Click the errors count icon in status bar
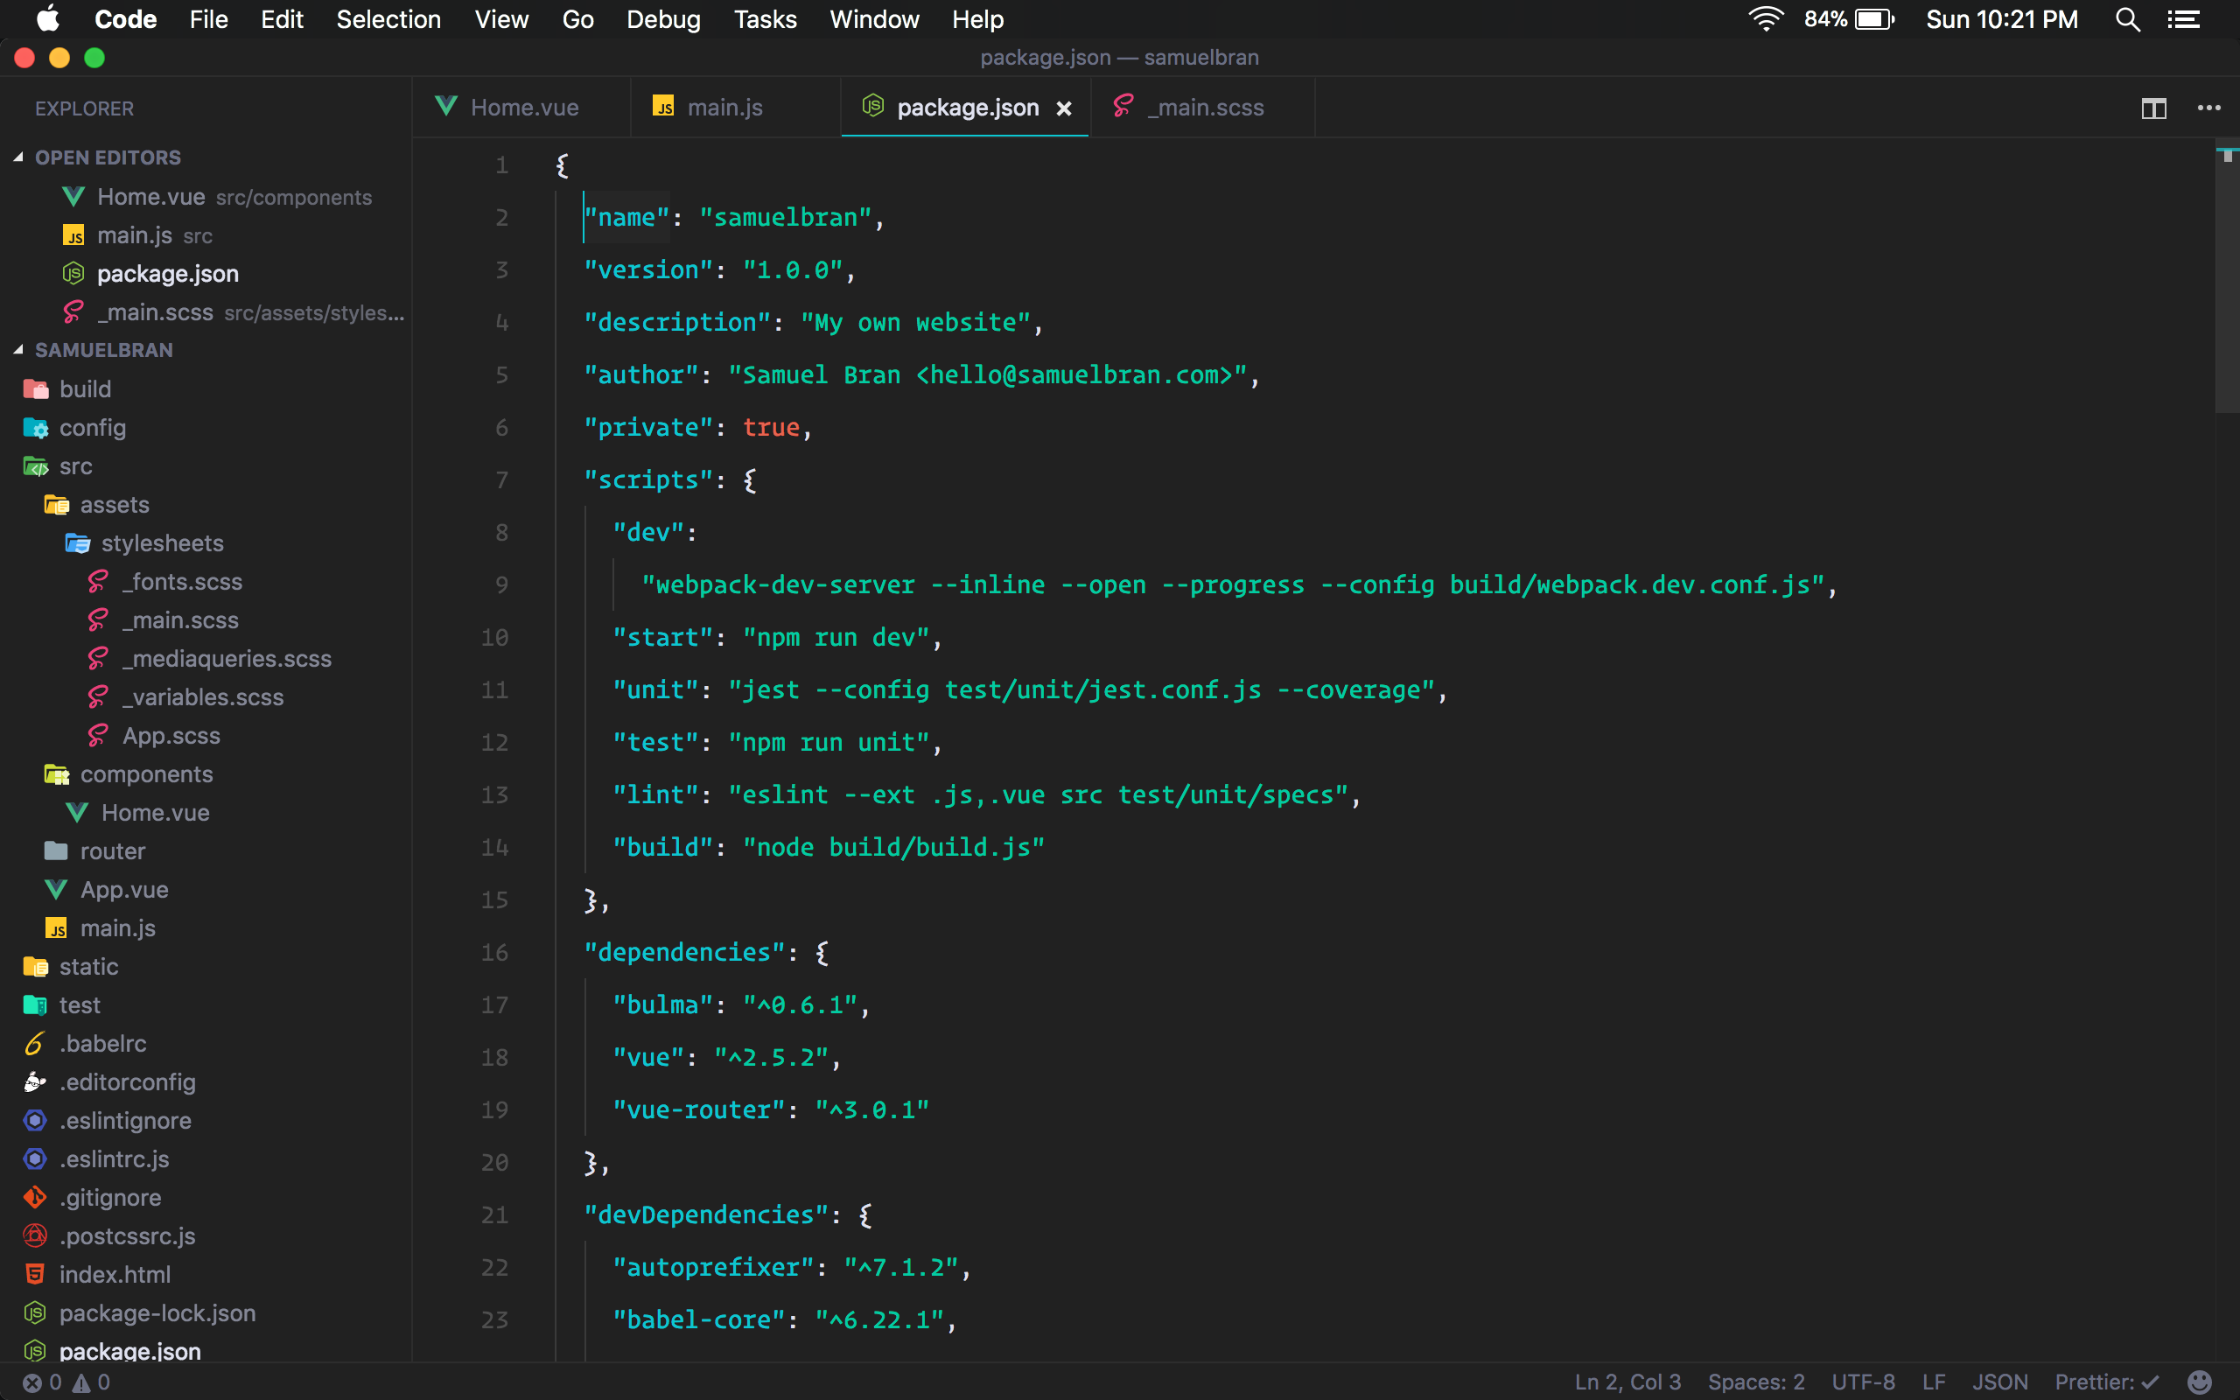This screenshot has width=2240, height=1400. click(x=32, y=1382)
